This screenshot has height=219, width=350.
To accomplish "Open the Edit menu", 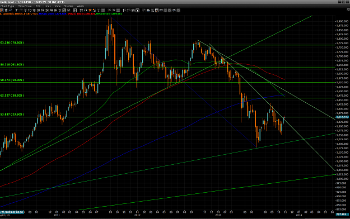I will click(x=38, y=6).
